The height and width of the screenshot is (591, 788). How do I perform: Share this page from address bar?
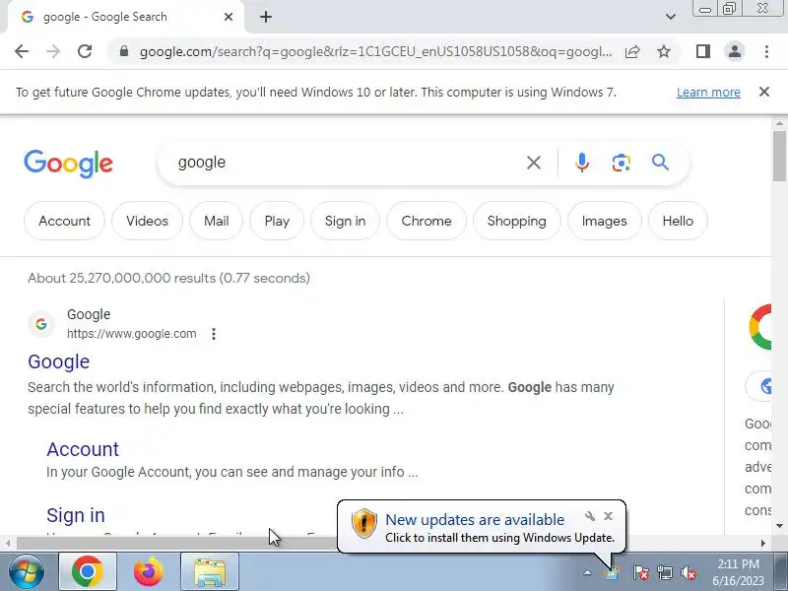(x=632, y=51)
